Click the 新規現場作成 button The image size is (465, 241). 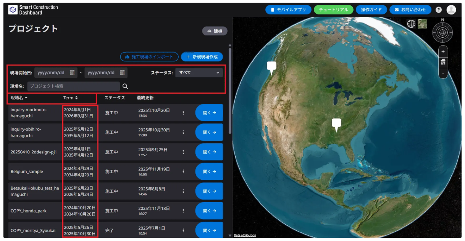(202, 57)
